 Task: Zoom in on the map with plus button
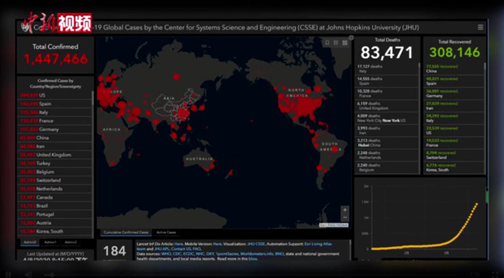tap(345, 210)
